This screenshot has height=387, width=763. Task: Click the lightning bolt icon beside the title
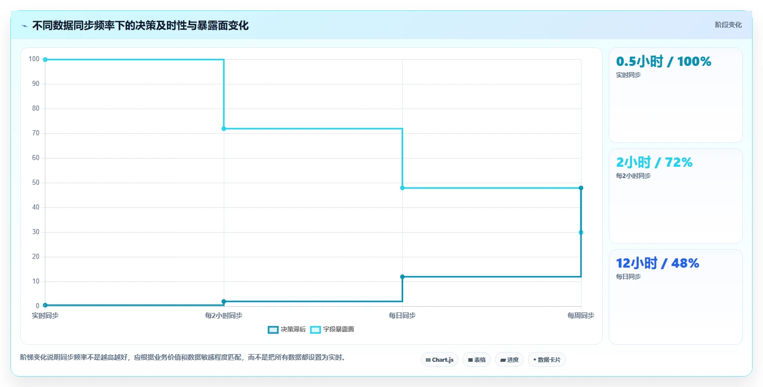point(24,26)
